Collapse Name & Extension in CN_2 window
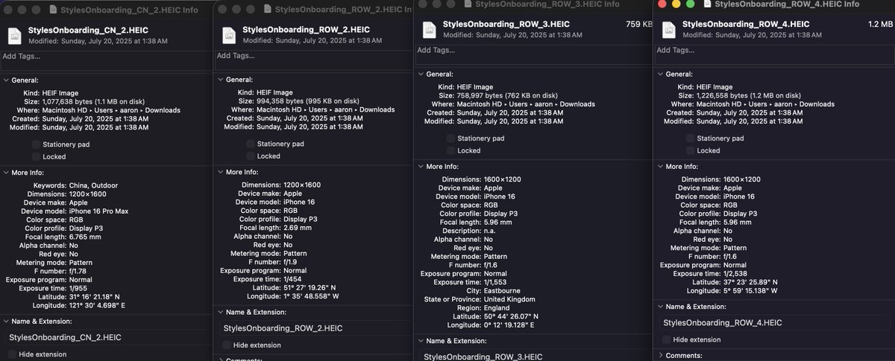 point(7,321)
